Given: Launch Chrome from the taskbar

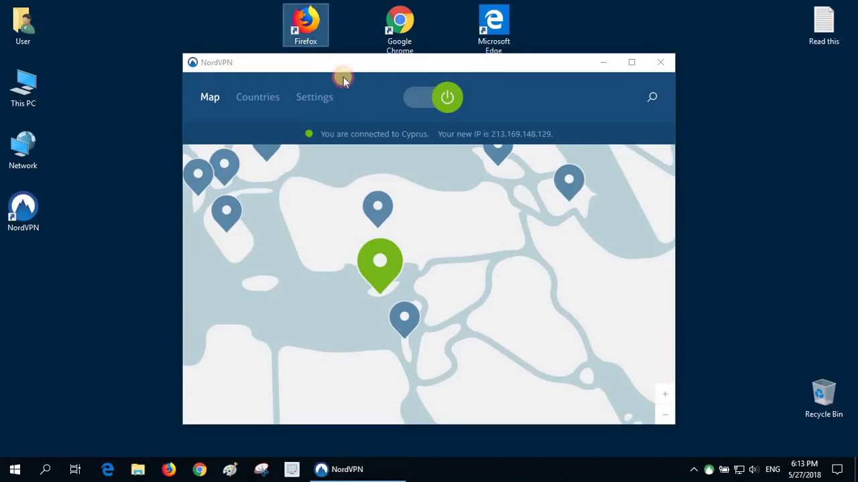Looking at the screenshot, I should (200, 469).
